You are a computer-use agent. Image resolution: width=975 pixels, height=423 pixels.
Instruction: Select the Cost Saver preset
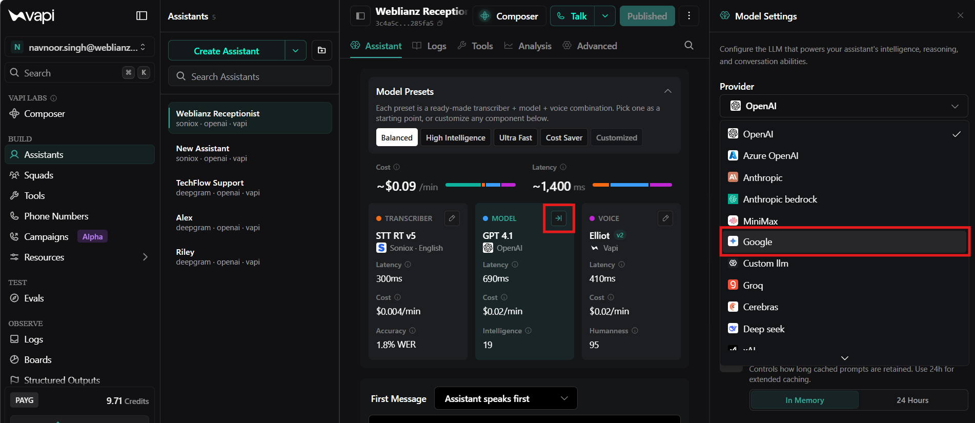564,137
